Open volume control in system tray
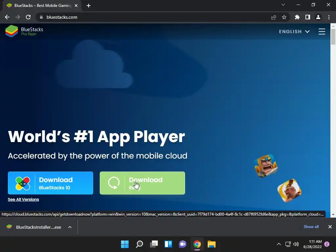This screenshot has height=252, width=336. (296, 244)
